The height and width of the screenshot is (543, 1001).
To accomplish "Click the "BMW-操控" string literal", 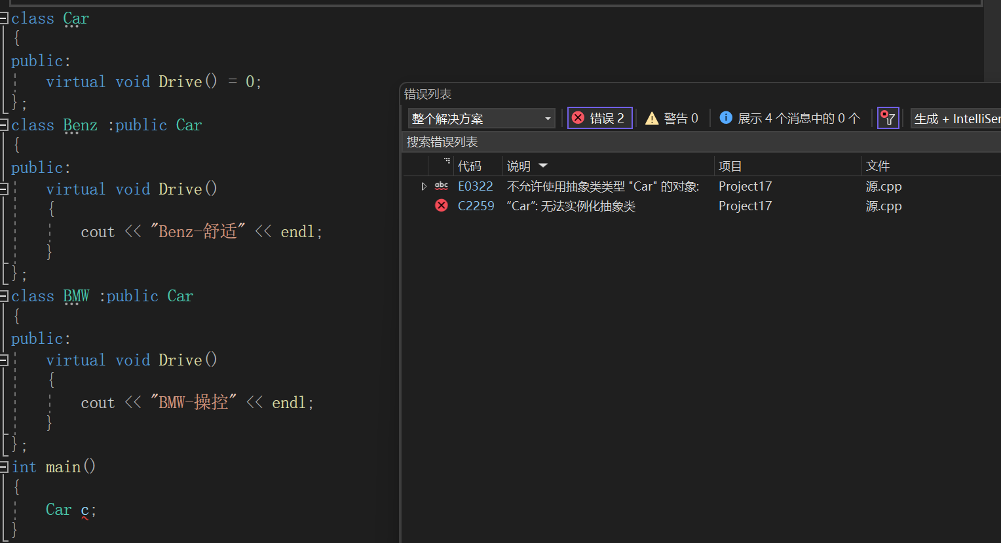I will click(x=193, y=403).
